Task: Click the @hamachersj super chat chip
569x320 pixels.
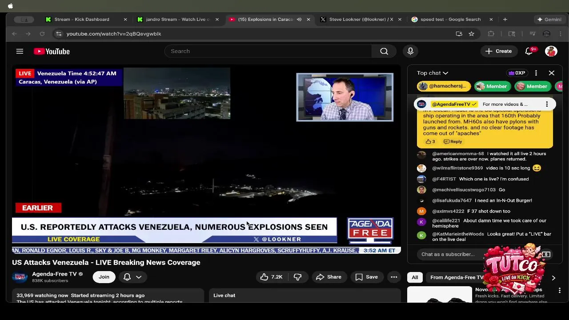Action: pyautogui.click(x=443, y=86)
